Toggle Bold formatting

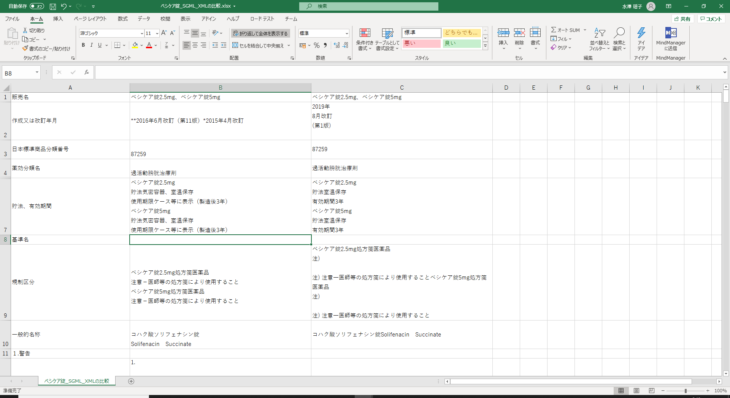[83, 45]
